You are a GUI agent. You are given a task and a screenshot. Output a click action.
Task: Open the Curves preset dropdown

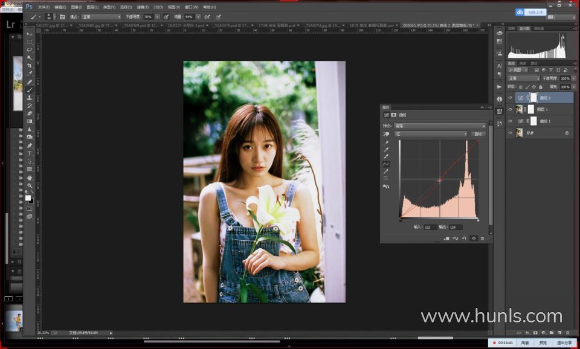440,126
